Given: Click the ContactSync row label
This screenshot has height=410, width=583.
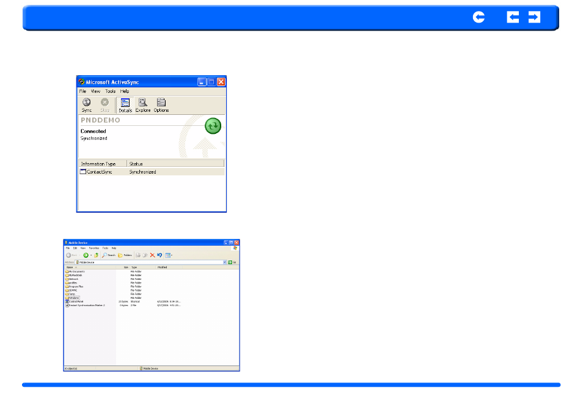Looking at the screenshot, I should (99, 172).
